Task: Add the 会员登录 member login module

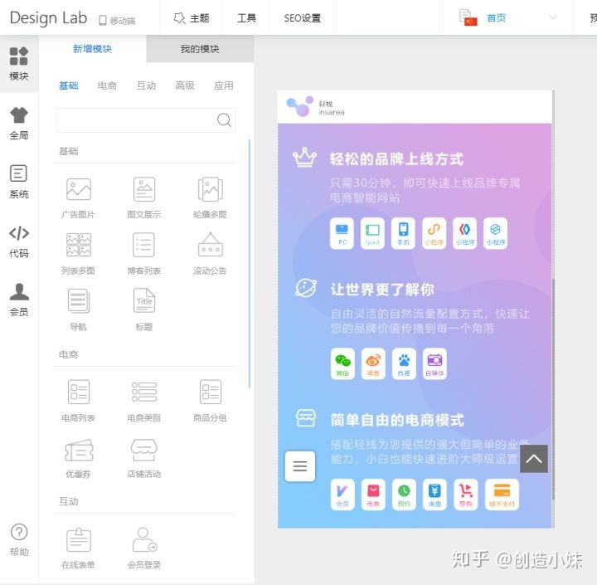Action: pyautogui.click(x=144, y=548)
